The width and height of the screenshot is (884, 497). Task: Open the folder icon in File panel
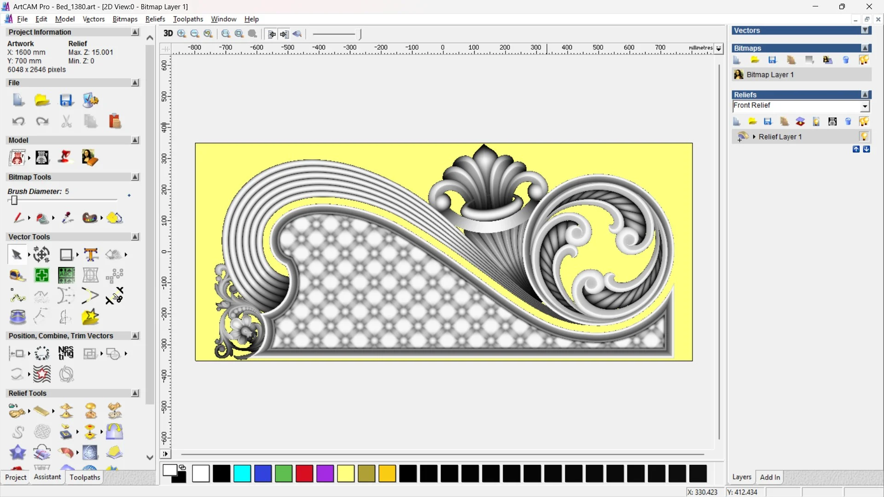[x=42, y=100]
